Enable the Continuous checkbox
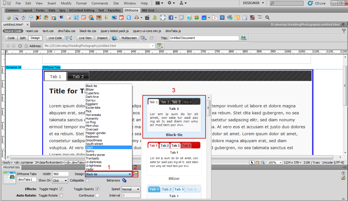The height and width of the screenshot is (201, 348). point(97,195)
